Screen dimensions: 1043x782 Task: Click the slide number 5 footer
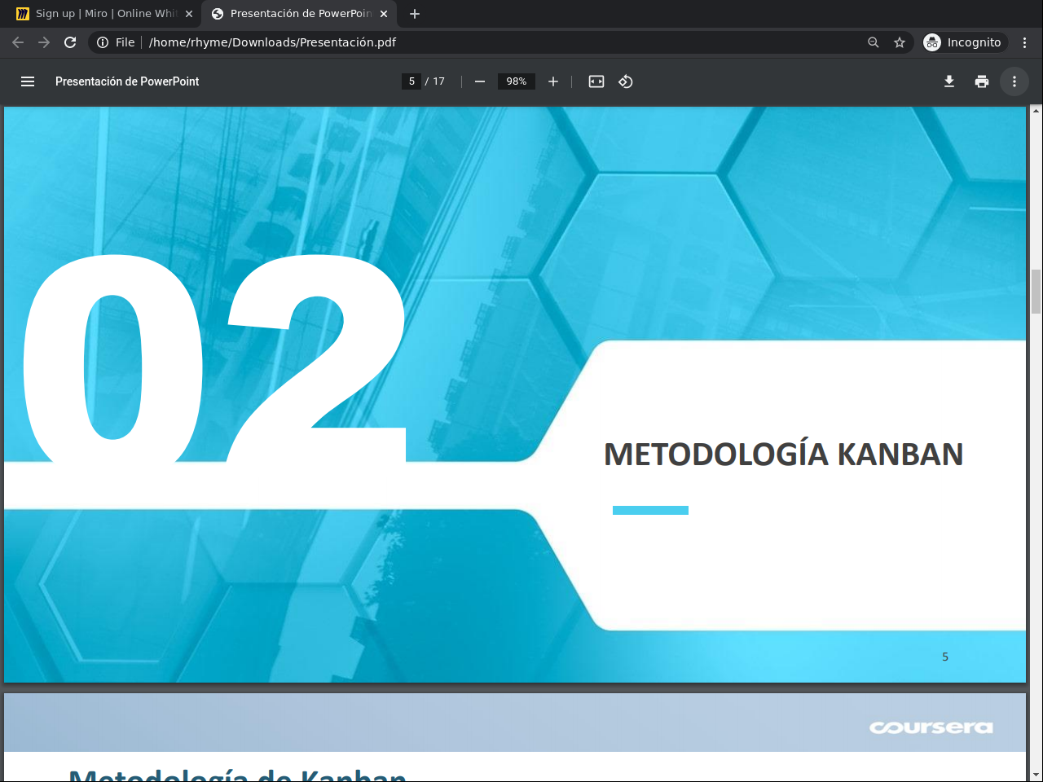point(945,657)
